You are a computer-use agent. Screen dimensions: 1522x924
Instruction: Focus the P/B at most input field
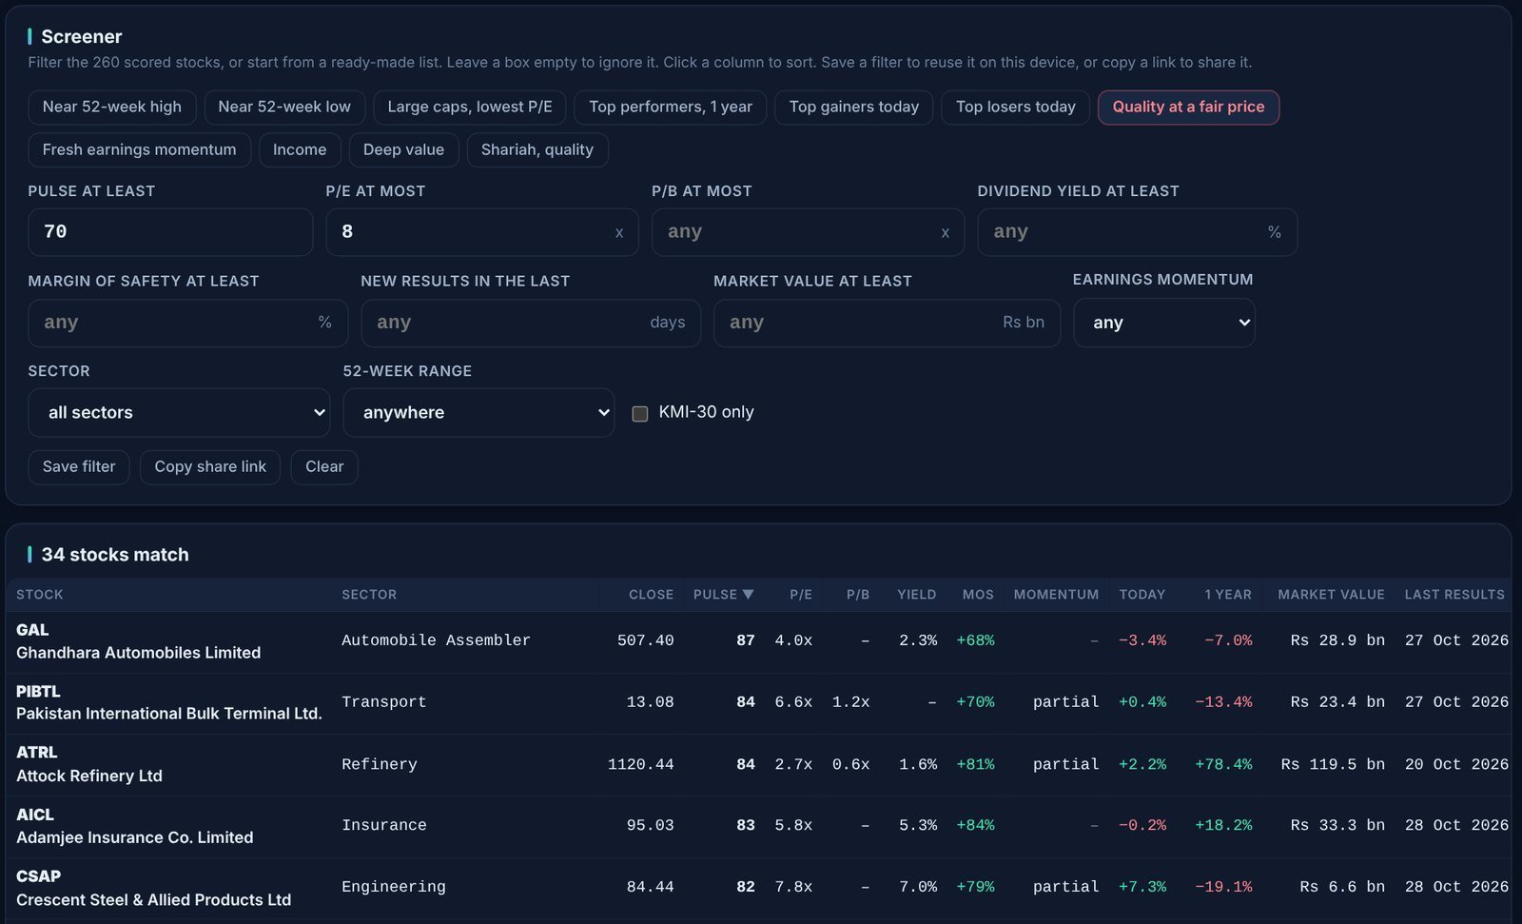click(x=808, y=232)
